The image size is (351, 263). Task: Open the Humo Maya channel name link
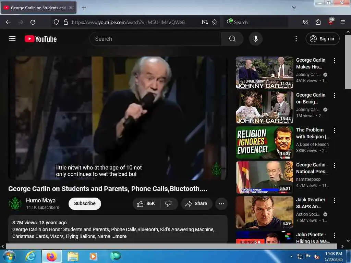point(41,200)
